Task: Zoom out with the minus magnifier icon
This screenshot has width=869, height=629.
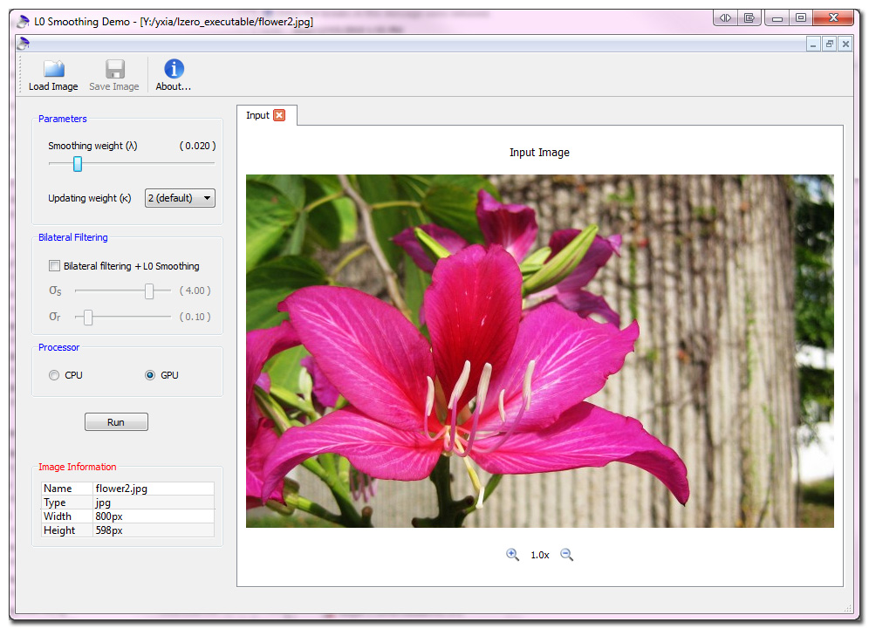Action: [x=566, y=555]
